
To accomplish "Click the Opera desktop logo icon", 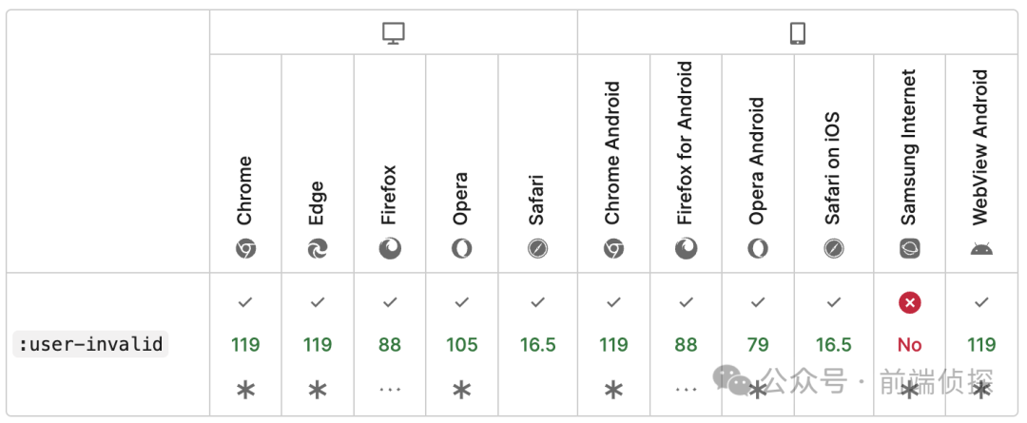I will [462, 249].
